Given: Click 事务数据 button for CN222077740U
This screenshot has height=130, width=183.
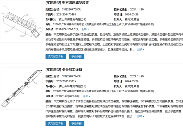Looking at the screenshot, I should tap(77, 124).
